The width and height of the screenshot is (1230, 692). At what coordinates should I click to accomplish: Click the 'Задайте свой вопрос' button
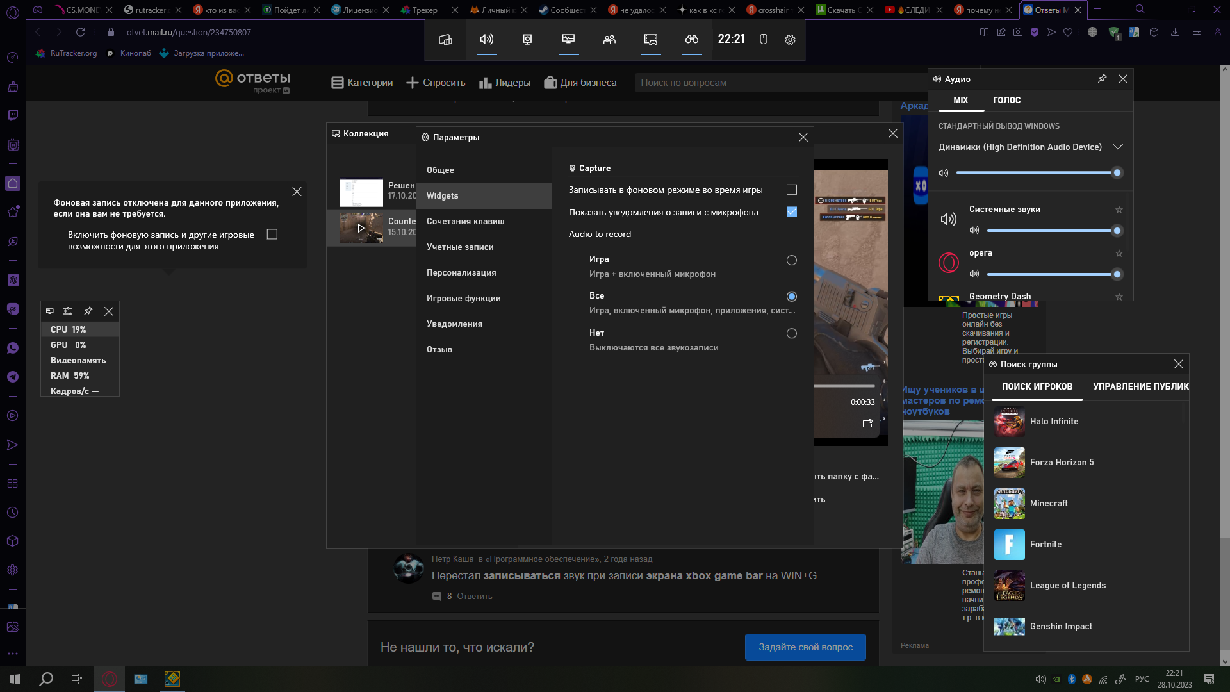[x=805, y=647]
